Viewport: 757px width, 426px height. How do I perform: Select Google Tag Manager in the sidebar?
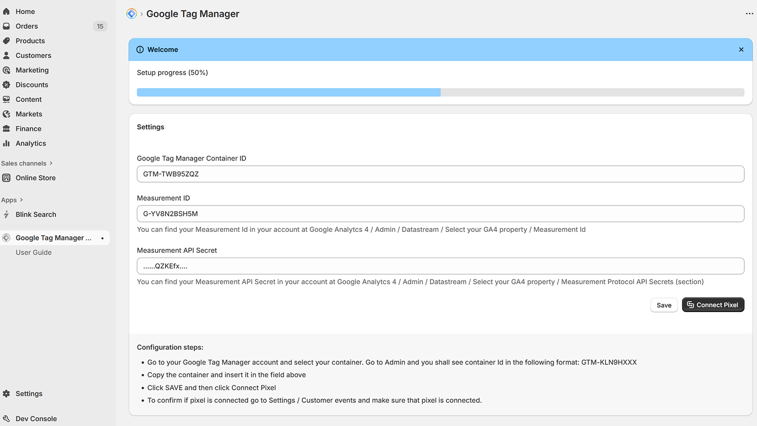53,238
